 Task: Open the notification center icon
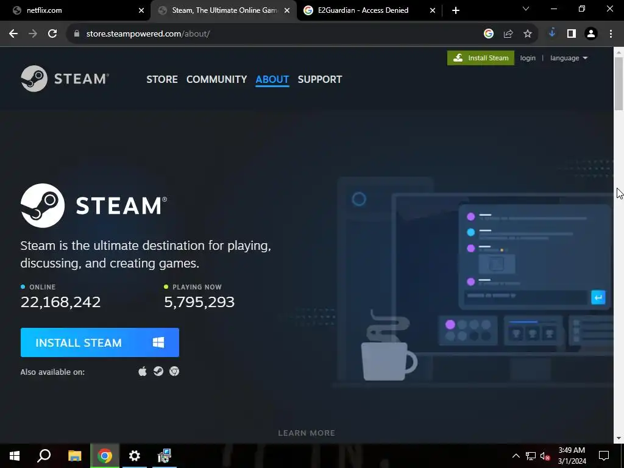(x=604, y=456)
